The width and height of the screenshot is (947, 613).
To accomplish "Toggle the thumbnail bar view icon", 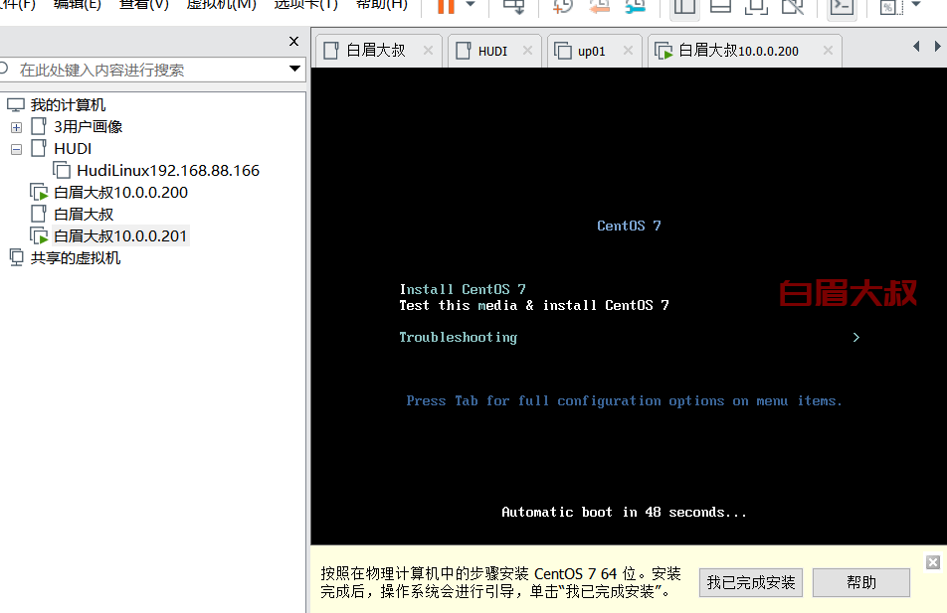I will (720, 6).
